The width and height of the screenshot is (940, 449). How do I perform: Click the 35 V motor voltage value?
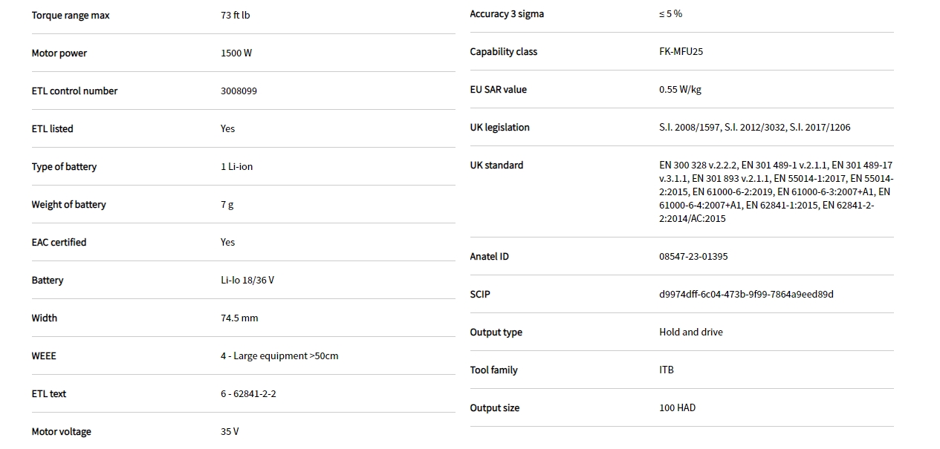pyautogui.click(x=230, y=432)
